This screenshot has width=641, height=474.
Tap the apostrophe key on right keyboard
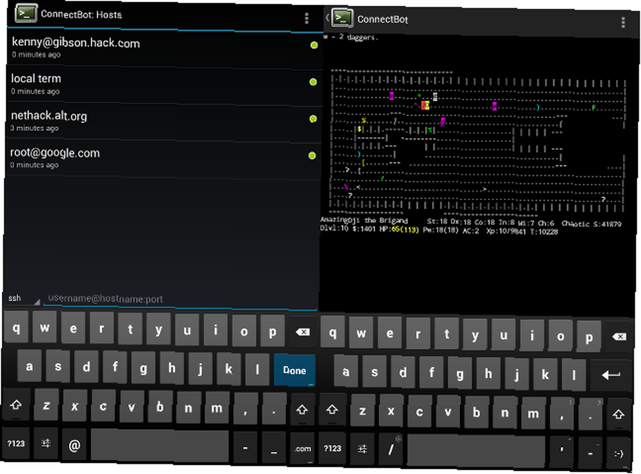pos(562,453)
